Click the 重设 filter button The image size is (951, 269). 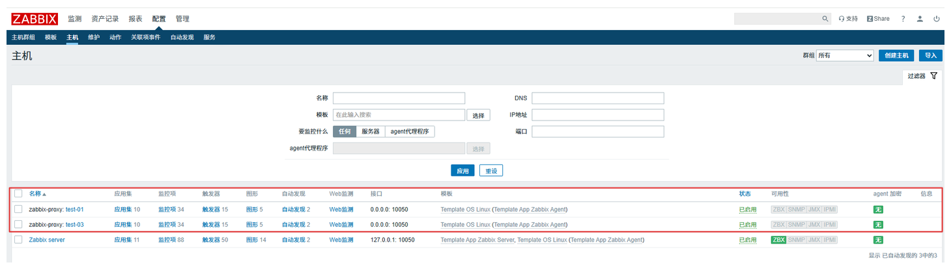click(491, 171)
